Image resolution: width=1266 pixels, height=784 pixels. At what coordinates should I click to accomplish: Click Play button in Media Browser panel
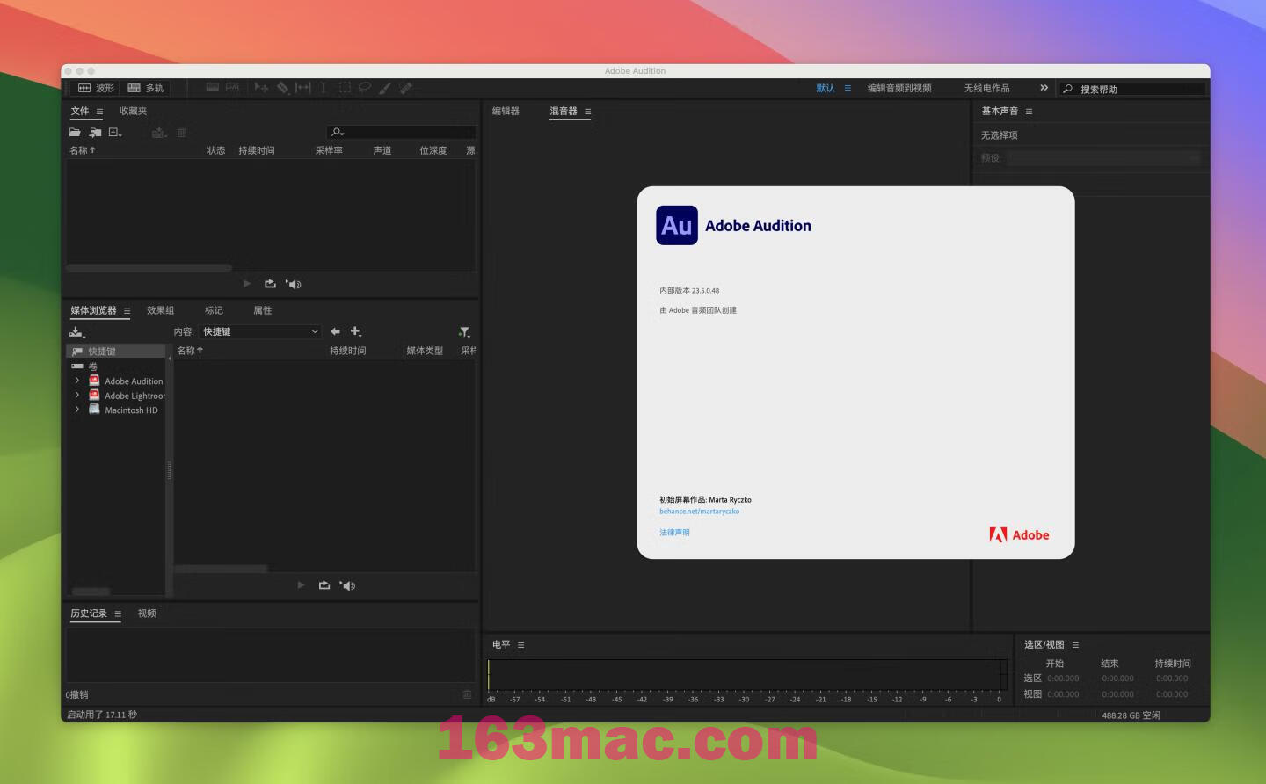click(x=301, y=585)
